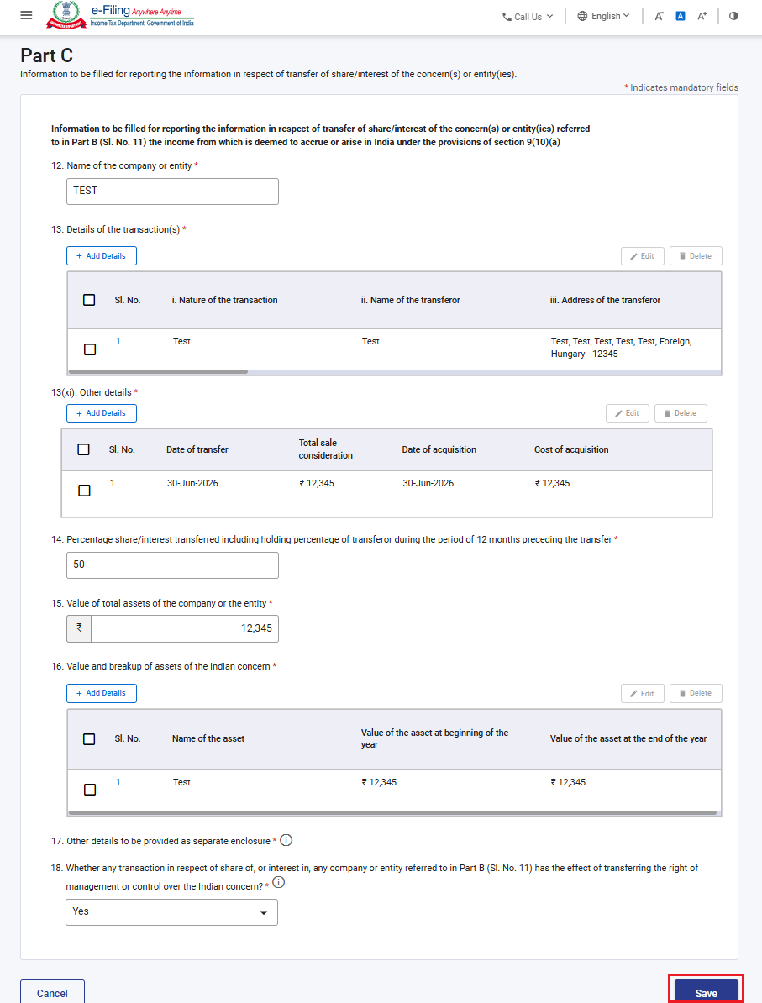Save the Part C form

click(706, 991)
